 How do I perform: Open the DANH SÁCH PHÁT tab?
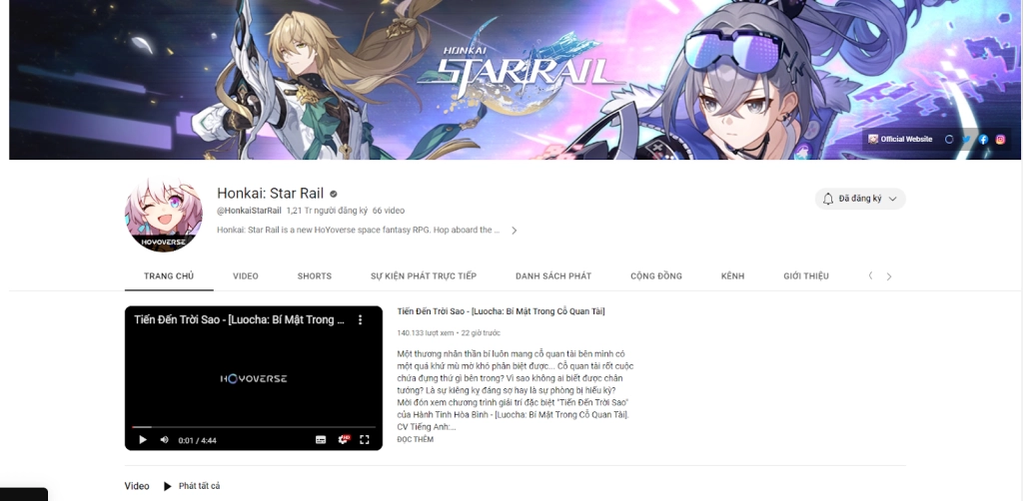click(553, 276)
